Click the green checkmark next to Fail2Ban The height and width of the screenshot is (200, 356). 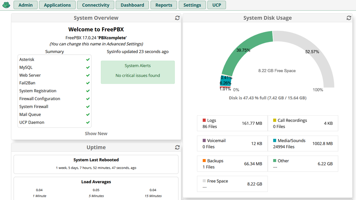[88, 83]
